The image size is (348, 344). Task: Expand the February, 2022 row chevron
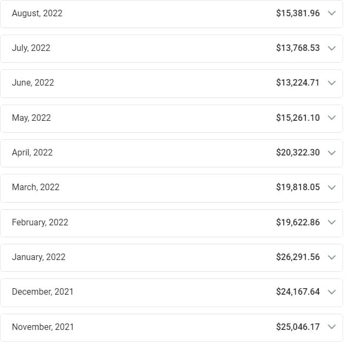tap(332, 222)
